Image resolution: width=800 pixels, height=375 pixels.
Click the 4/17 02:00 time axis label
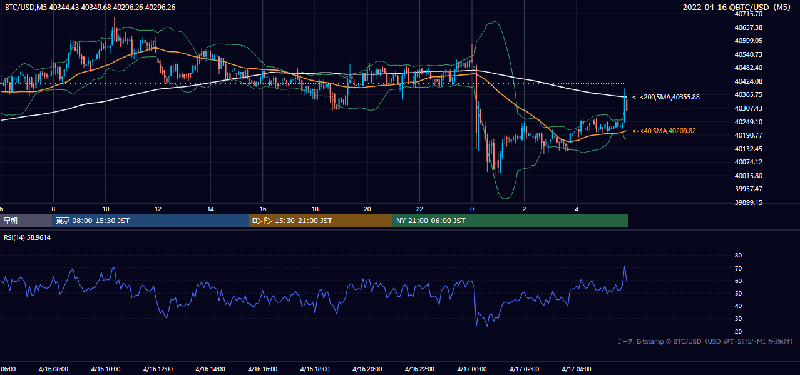pos(525,369)
